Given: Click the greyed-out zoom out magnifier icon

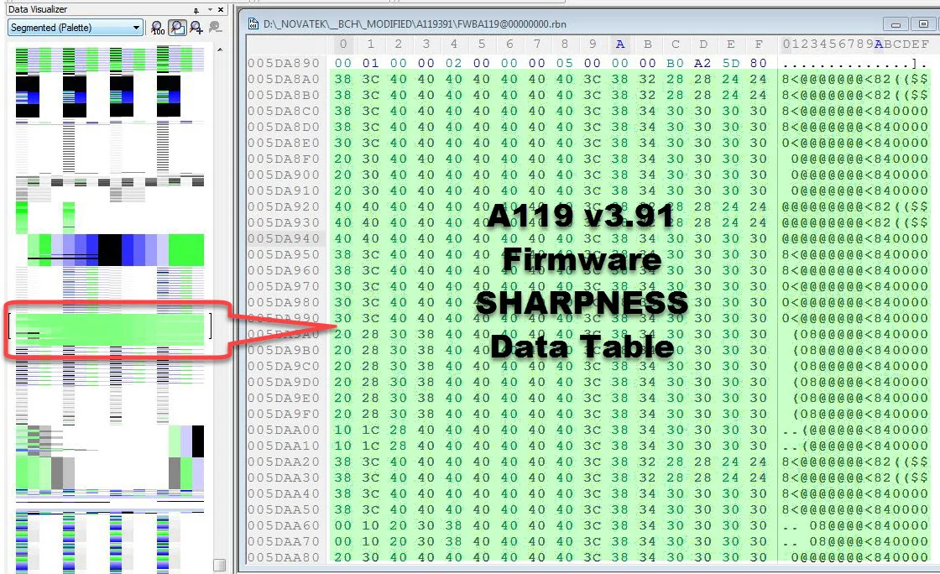Looking at the screenshot, I should [215, 27].
